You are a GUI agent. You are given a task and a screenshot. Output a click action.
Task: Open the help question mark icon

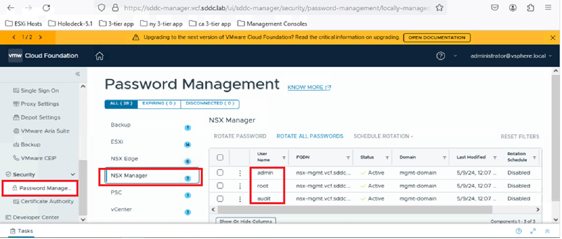(441, 56)
